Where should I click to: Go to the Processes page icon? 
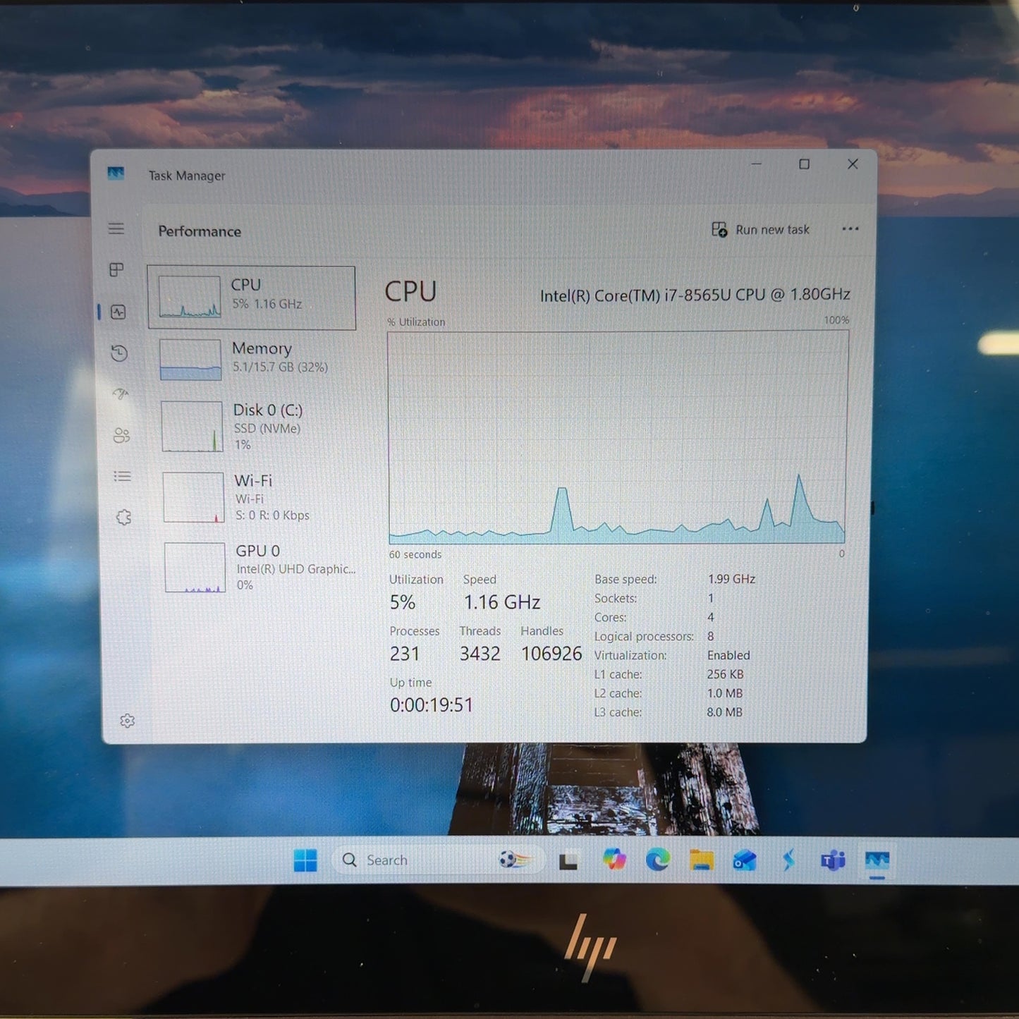[x=117, y=270]
